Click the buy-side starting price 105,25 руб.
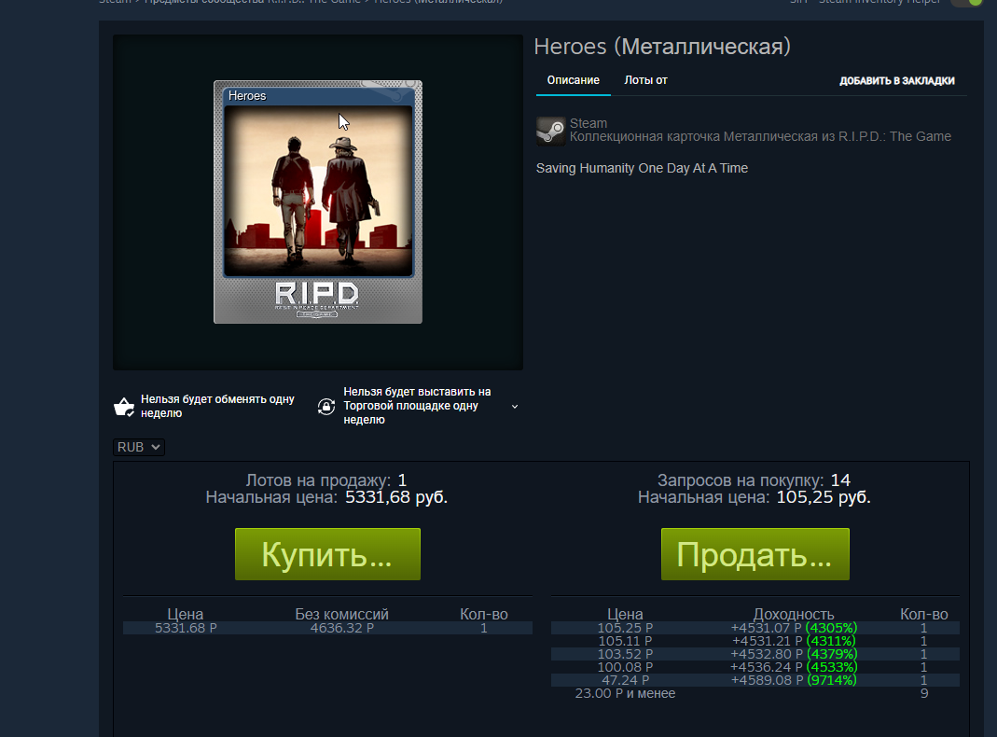997x737 pixels. [824, 497]
